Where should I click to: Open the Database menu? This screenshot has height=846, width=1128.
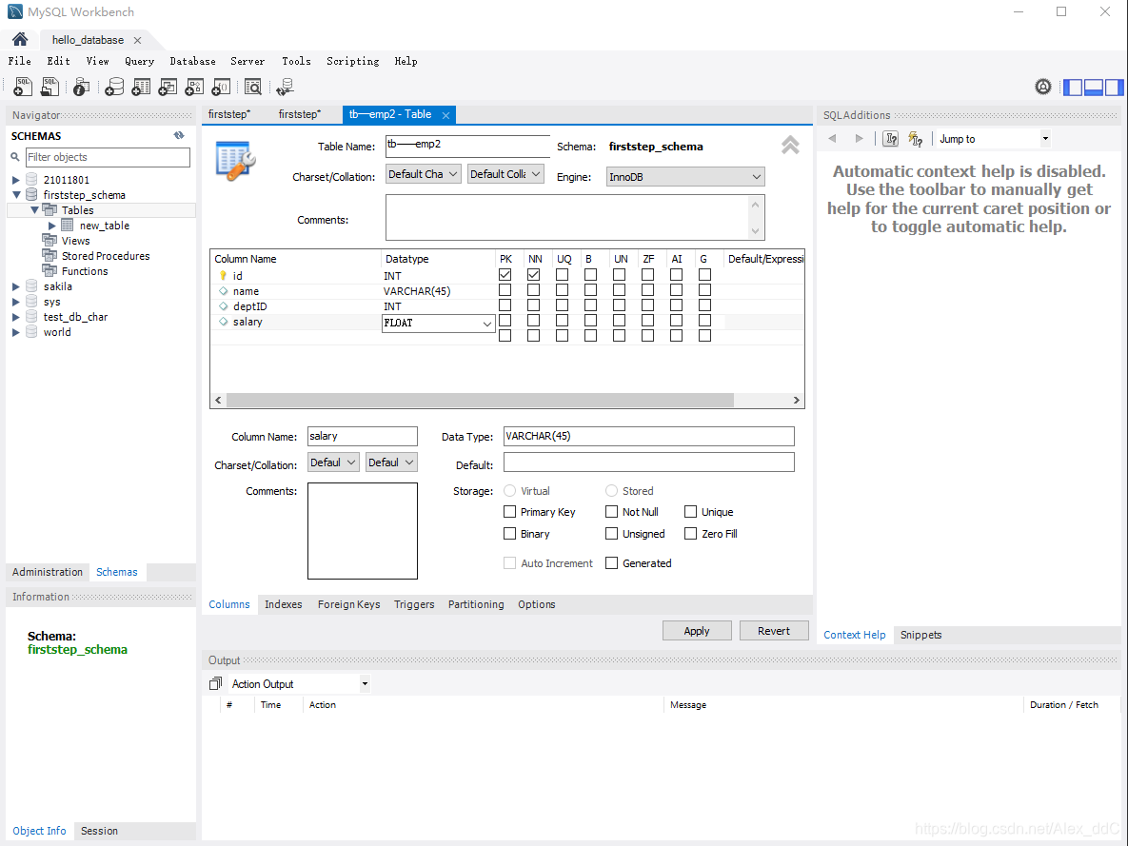pyautogui.click(x=192, y=61)
